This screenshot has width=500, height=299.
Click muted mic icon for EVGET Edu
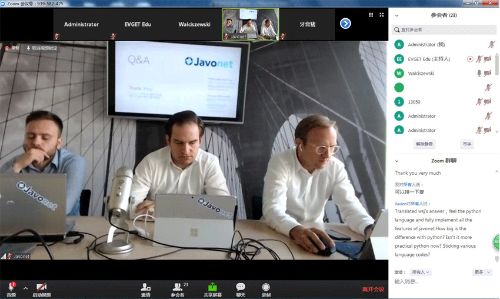click(x=479, y=59)
